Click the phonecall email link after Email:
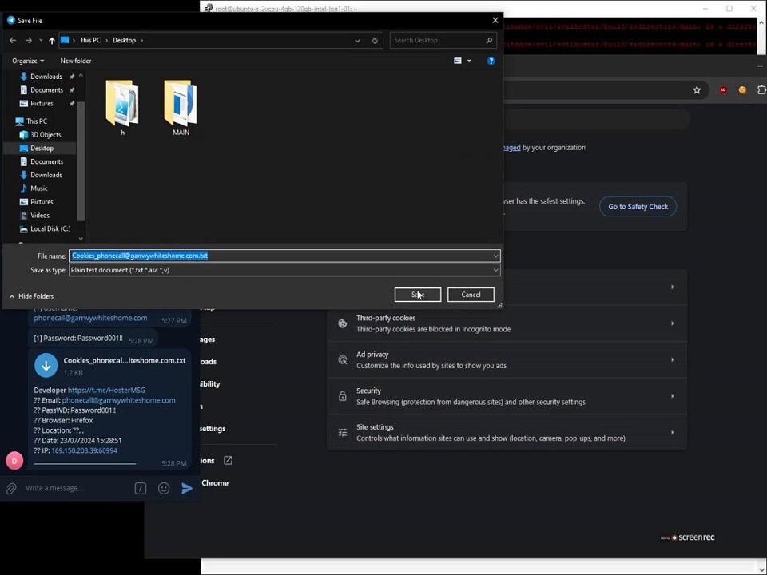 pyautogui.click(x=118, y=400)
